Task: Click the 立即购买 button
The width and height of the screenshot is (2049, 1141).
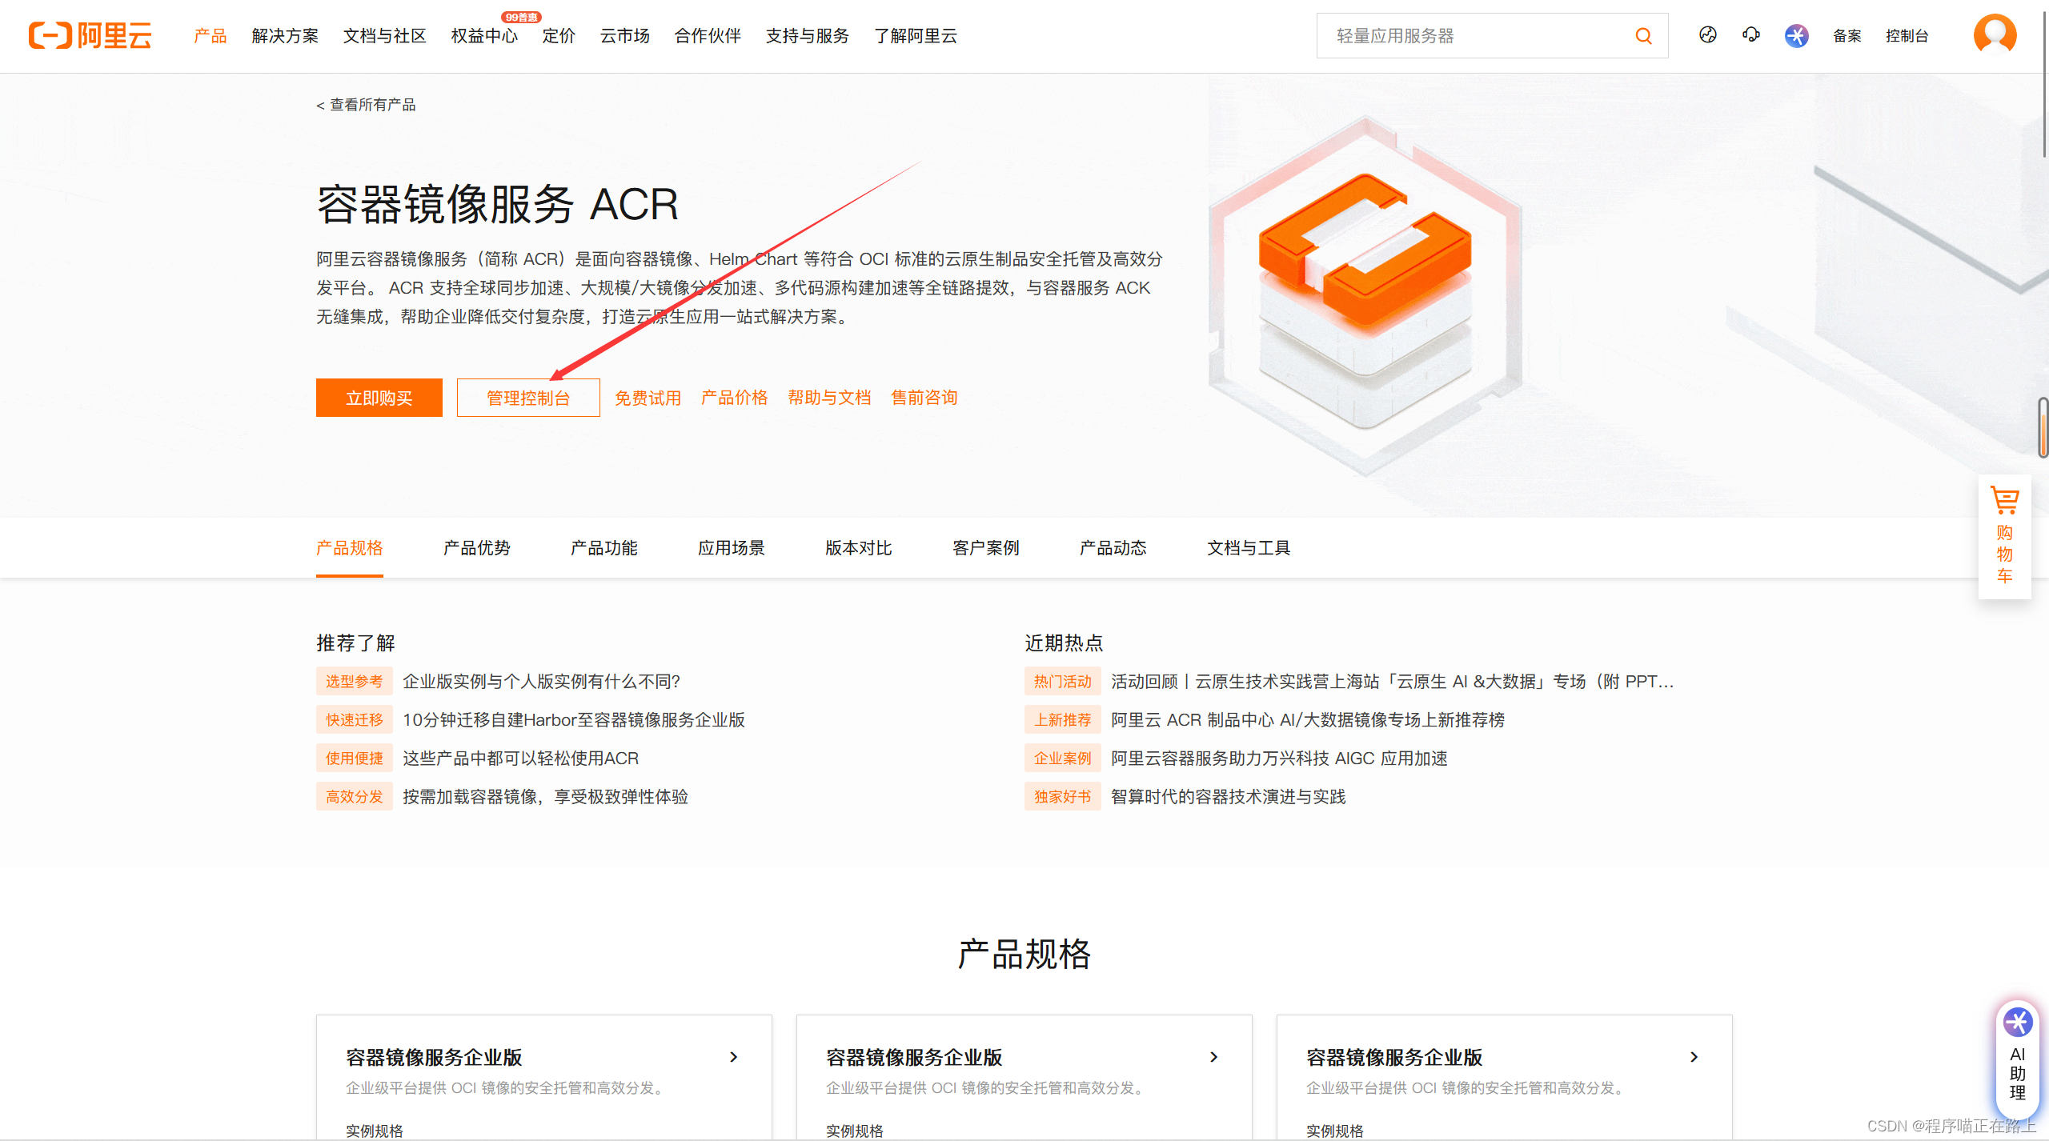Action: tap(379, 398)
